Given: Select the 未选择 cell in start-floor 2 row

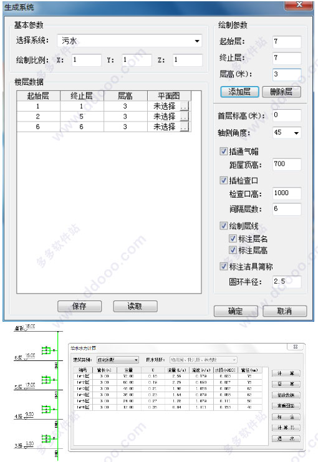Looking at the screenshot, I should pos(164,117).
